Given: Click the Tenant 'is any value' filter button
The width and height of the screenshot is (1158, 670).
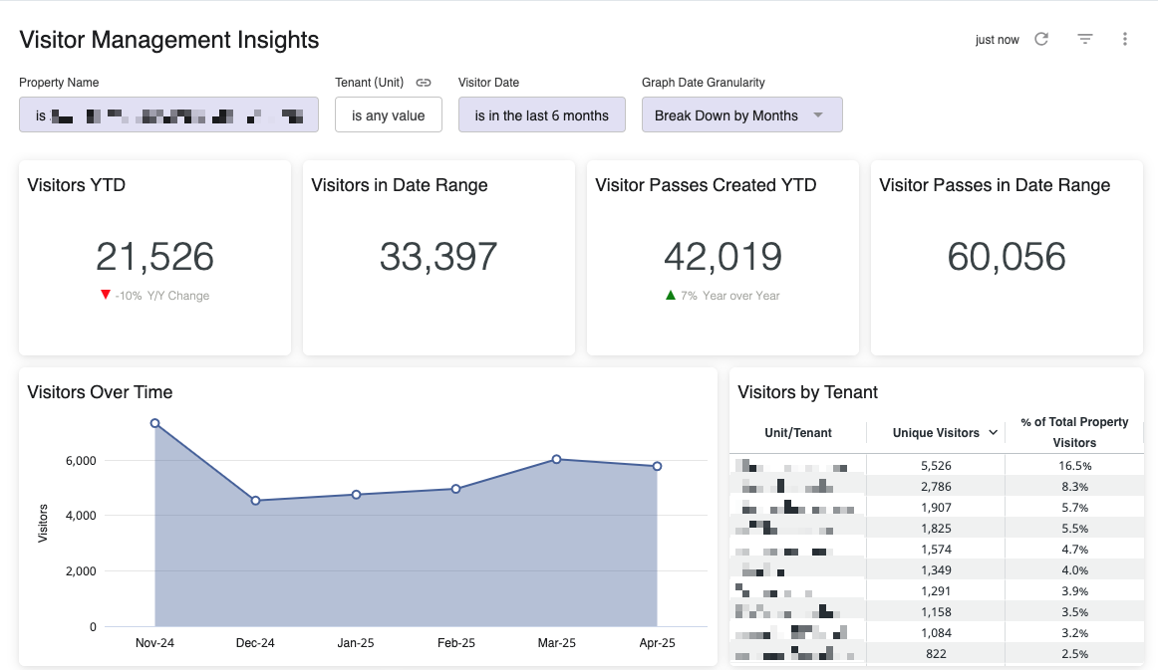Looking at the screenshot, I should click(389, 114).
